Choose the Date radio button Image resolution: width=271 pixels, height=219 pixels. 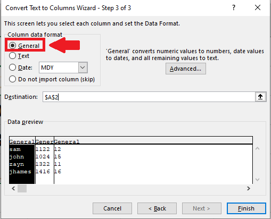click(12, 68)
